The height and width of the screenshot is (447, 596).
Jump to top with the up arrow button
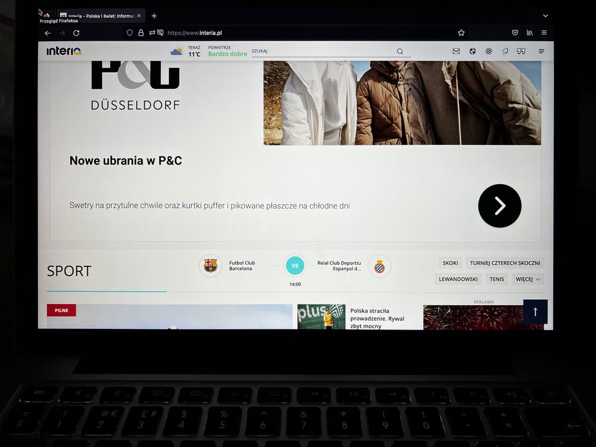[535, 312]
